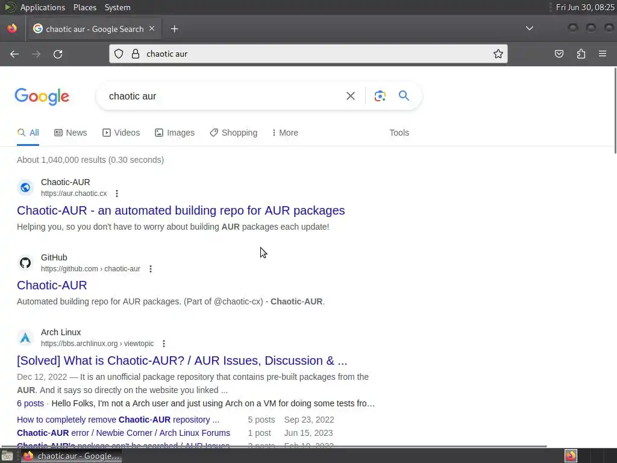Click the vertical page scrollbar
This screenshot has width=617, height=463.
(x=615, y=111)
